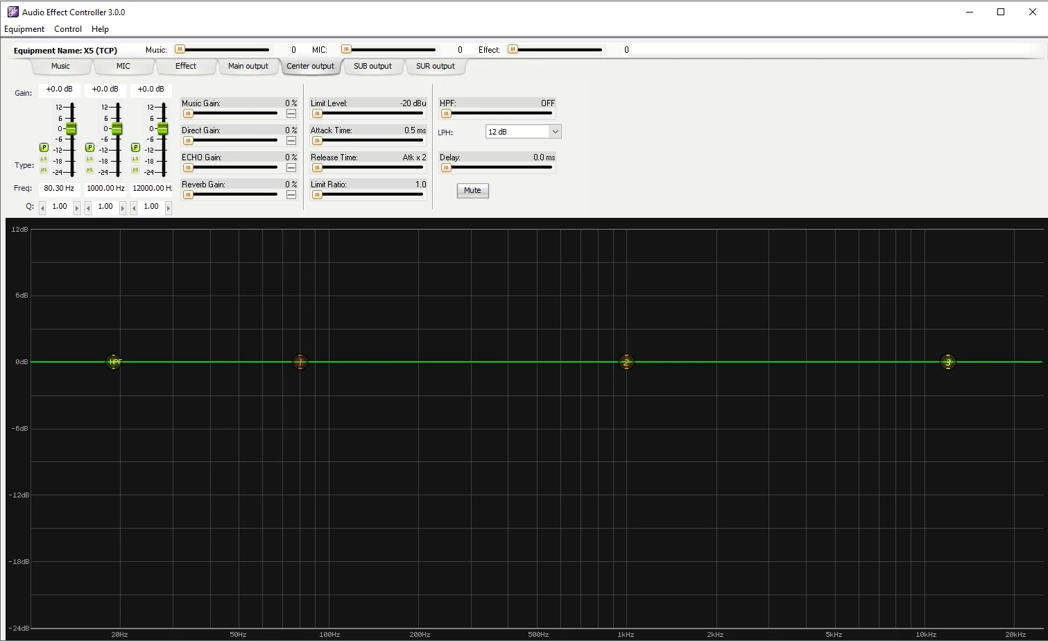Select low shelf (LS) type for band 2
This screenshot has width=1048, height=641.
pyautogui.click(x=89, y=159)
